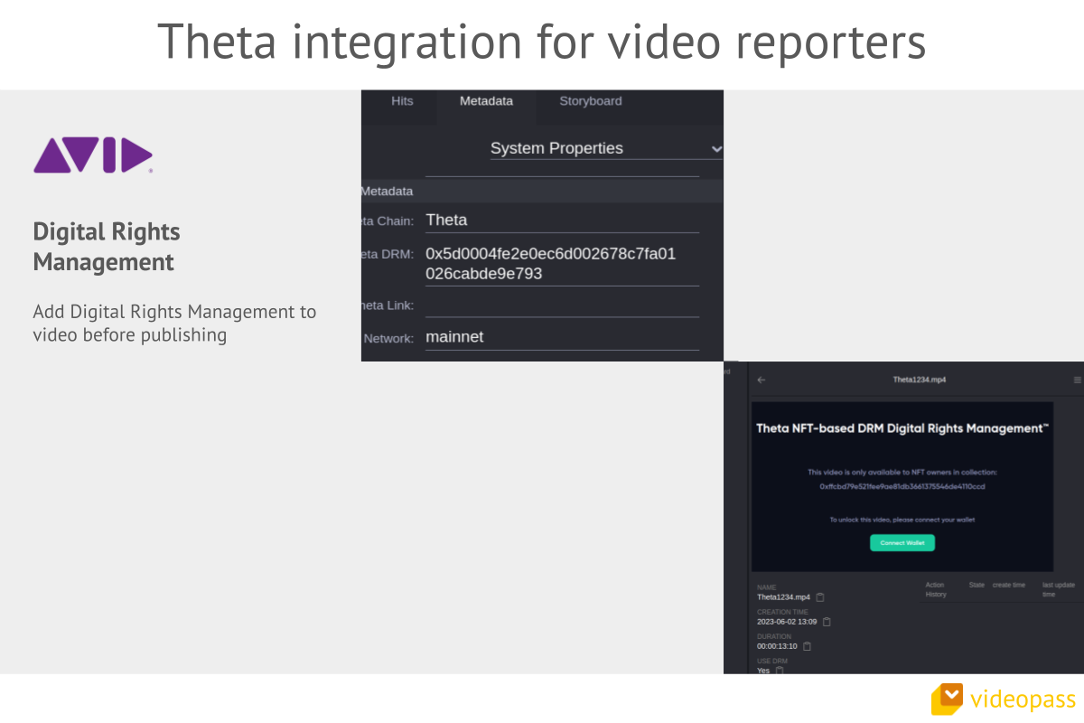This screenshot has height=723, width=1084.
Task: Click the create time column header
Action: 1009,585
